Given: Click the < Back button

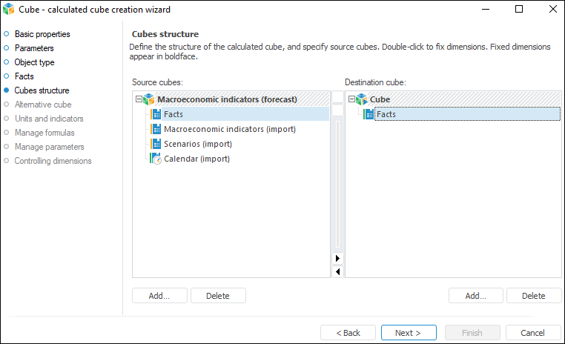Looking at the screenshot, I should pyautogui.click(x=348, y=333).
